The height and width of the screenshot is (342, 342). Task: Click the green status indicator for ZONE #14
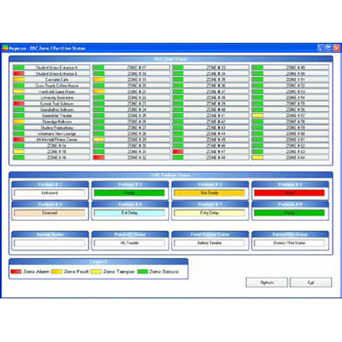pyautogui.click(x=19, y=145)
